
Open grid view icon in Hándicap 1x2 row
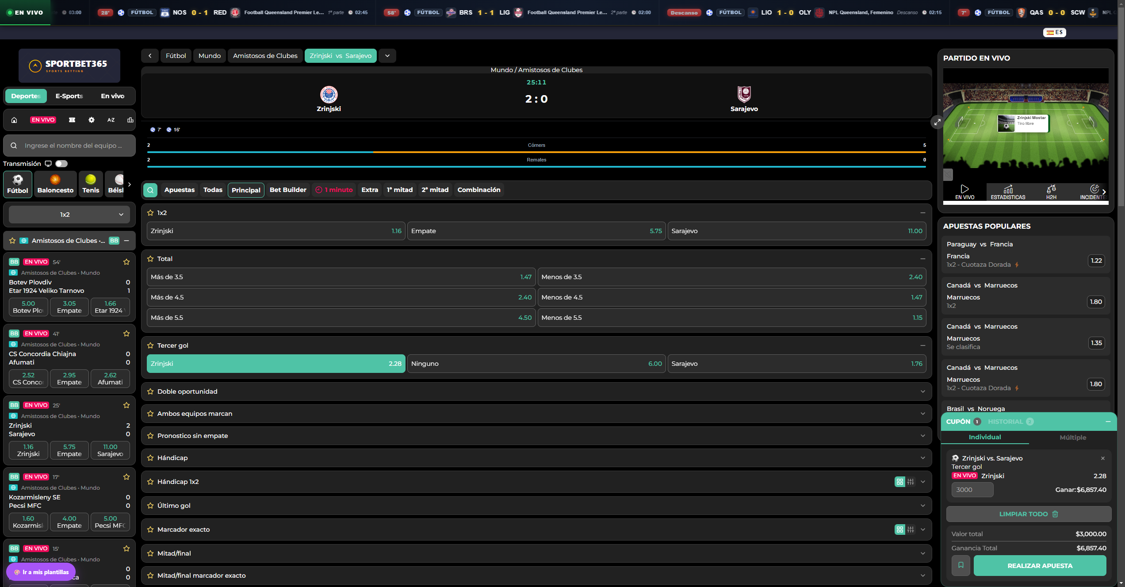click(900, 482)
